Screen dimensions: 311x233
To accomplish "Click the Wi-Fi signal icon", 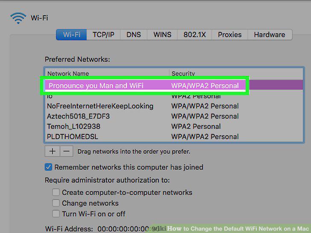I will pos(18,18).
